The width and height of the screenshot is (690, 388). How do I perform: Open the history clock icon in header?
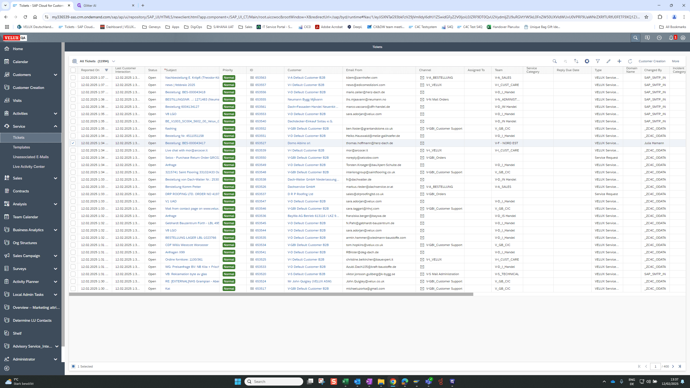coord(659,38)
